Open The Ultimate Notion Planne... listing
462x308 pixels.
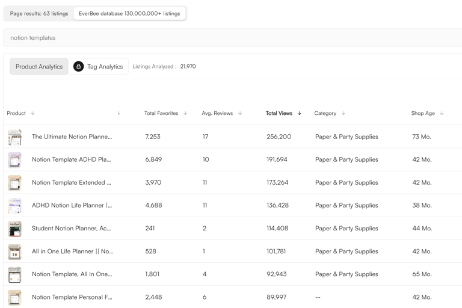point(72,137)
